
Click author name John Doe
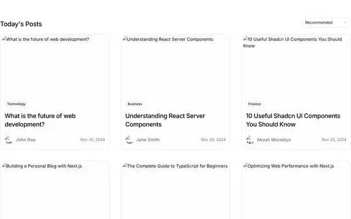pyautogui.click(x=26, y=140)
